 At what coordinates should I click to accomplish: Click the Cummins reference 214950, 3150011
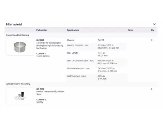click(x=43, y=56)
